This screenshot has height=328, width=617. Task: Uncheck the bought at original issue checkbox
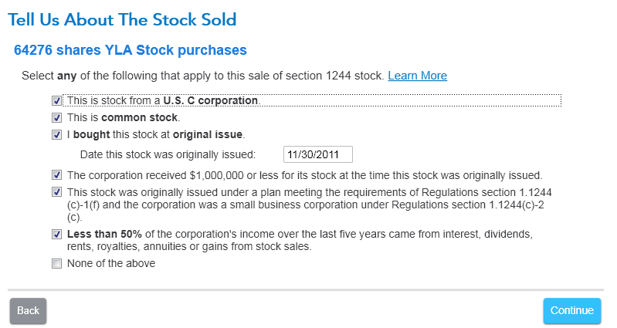pyautogui.click(x=56, y=134)
